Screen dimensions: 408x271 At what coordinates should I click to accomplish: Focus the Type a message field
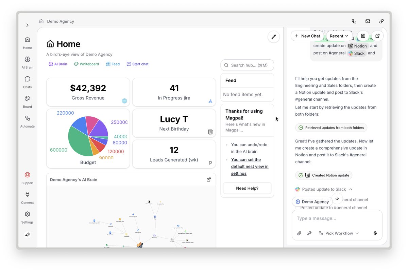click(337, 218)
